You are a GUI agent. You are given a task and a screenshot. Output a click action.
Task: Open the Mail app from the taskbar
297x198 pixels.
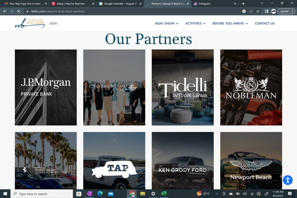110,194
